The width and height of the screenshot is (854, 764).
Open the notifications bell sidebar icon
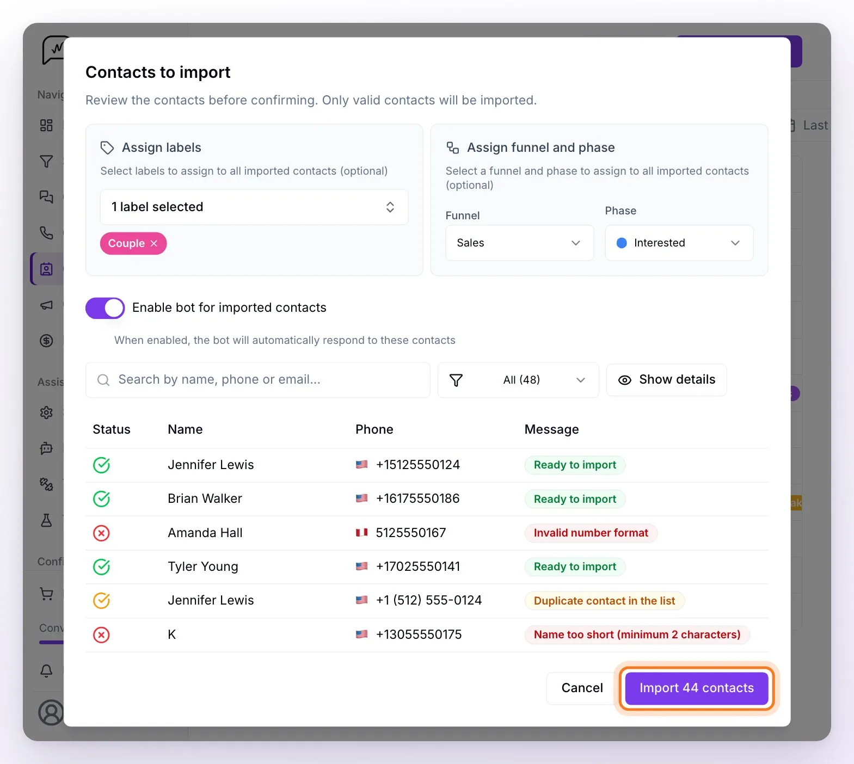coord(46,670)
